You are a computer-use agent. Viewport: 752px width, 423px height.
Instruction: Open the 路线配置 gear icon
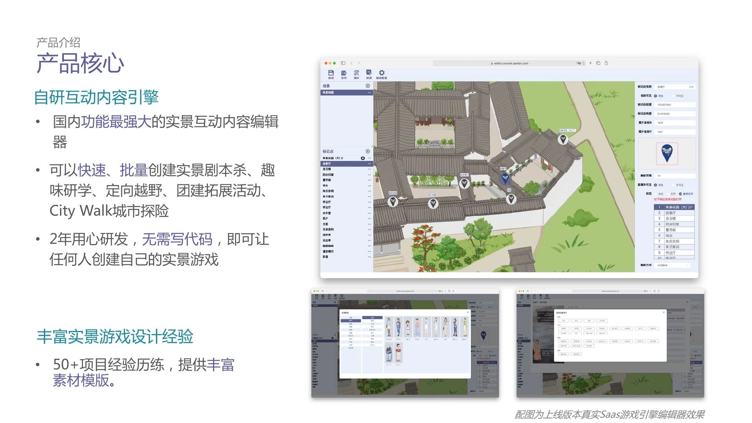tap(382, 73)
